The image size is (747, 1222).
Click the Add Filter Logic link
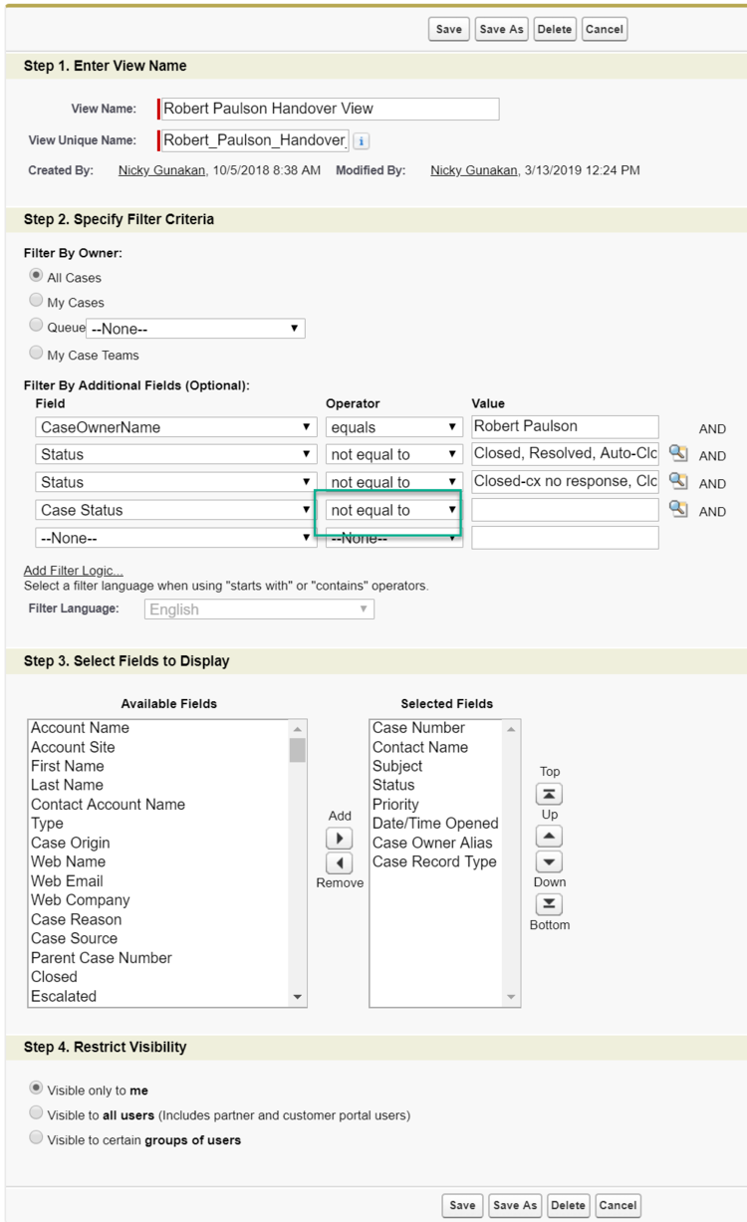coord(74,571)
